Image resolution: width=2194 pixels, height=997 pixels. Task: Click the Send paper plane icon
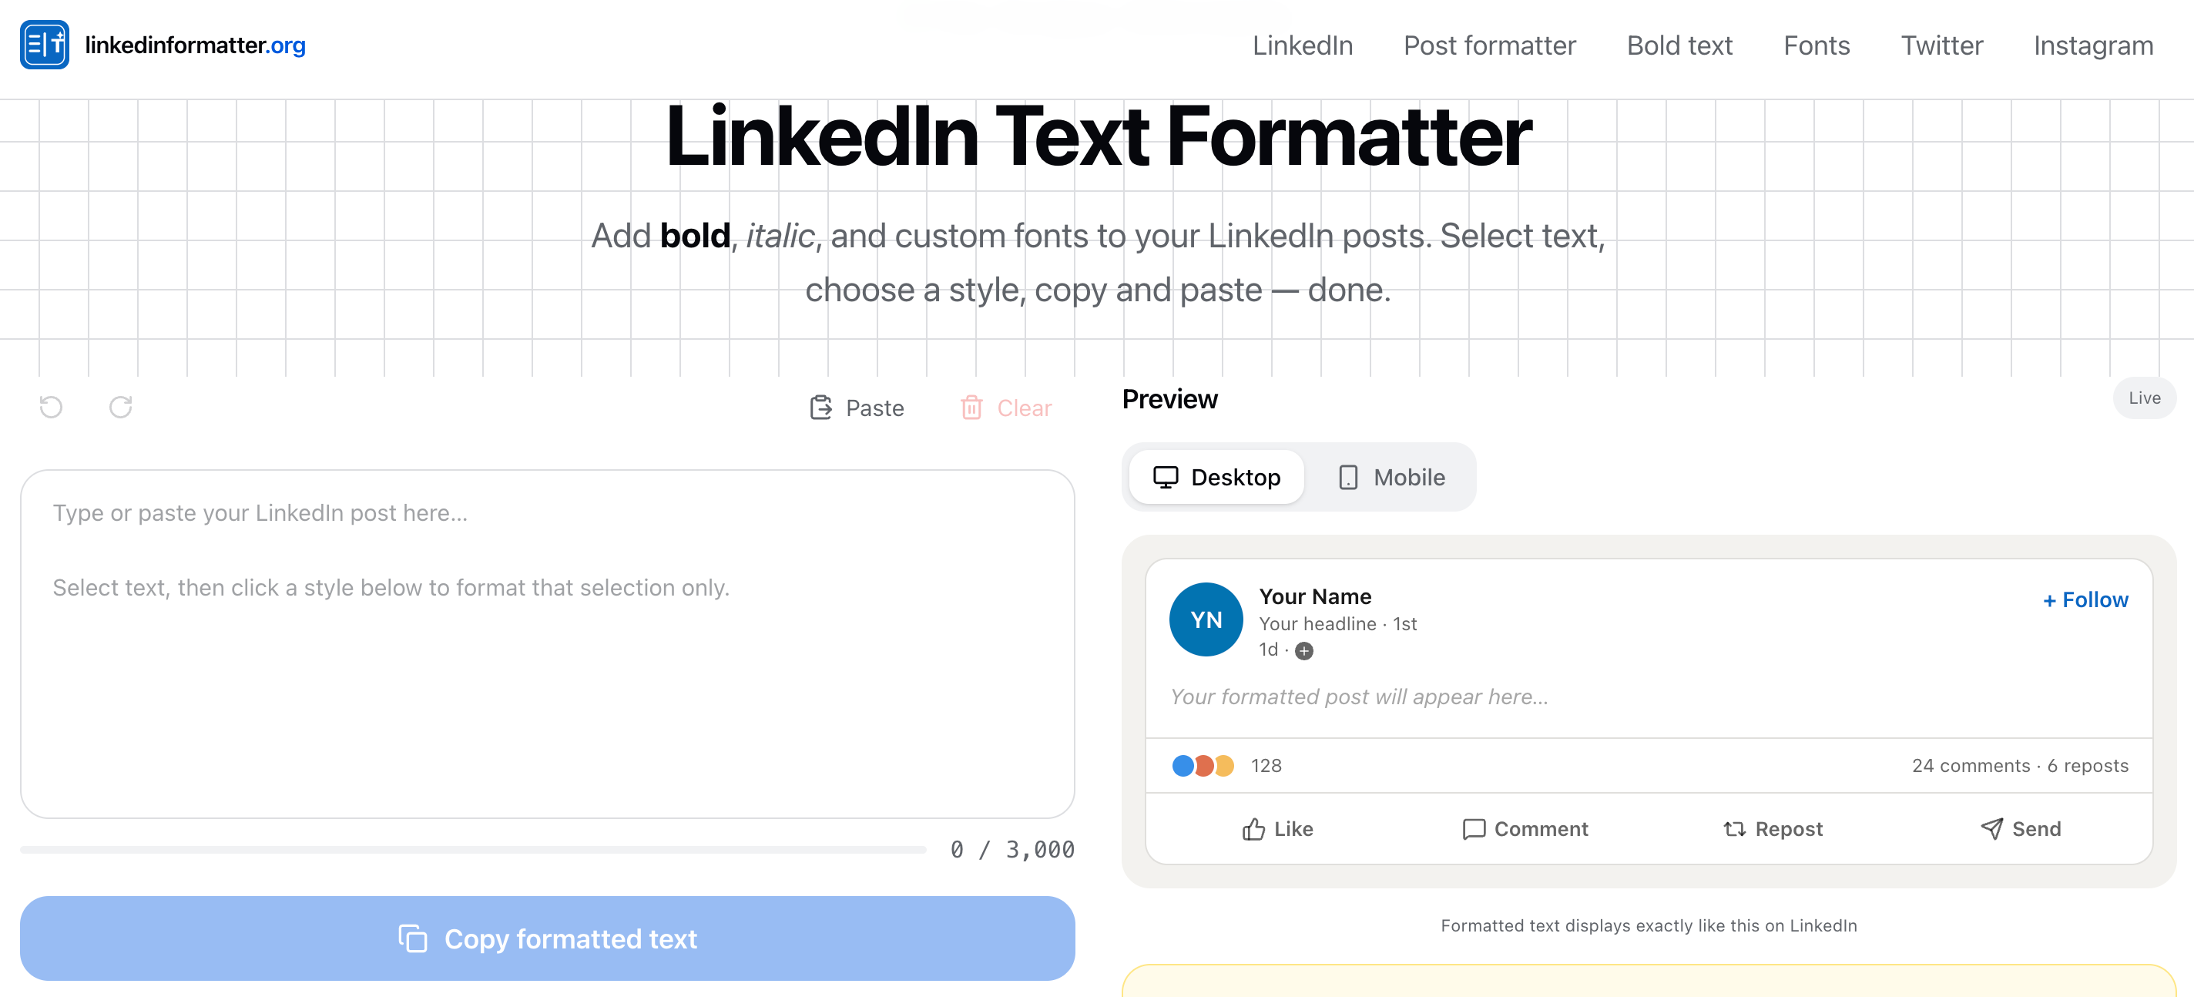tap(1991, 829)
